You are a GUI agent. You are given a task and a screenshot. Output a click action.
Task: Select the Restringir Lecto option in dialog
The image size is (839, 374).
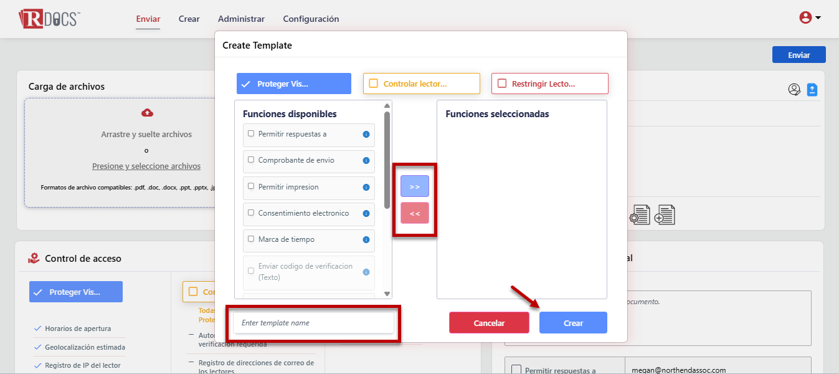tap(549, 84)
